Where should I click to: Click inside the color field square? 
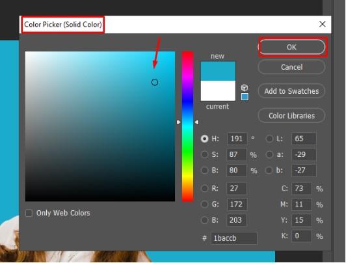[x=100, y=126]
